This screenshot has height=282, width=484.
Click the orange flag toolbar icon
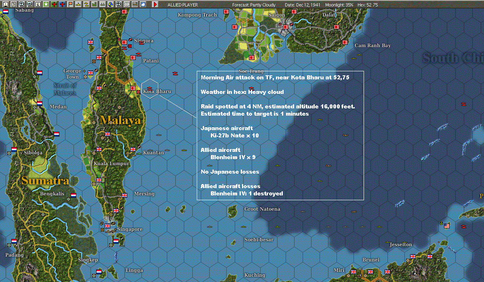pyautogui.click(x=70, y=4)
